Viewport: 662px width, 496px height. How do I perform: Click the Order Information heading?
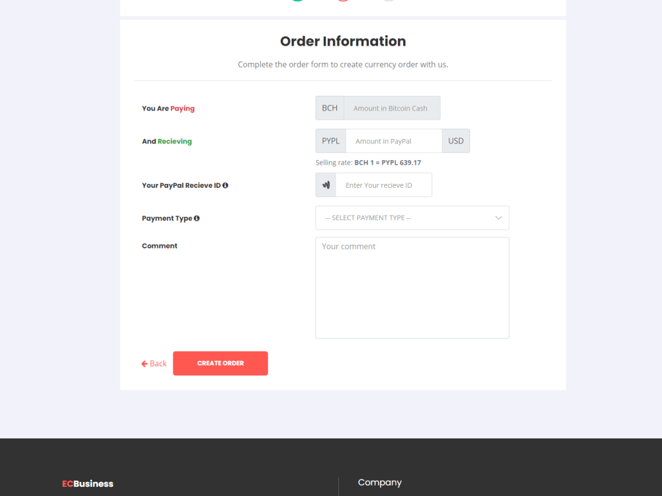pos(343,41)
